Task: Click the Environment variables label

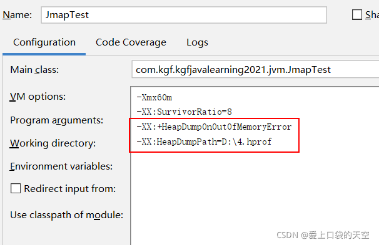Action: point(61,166)
